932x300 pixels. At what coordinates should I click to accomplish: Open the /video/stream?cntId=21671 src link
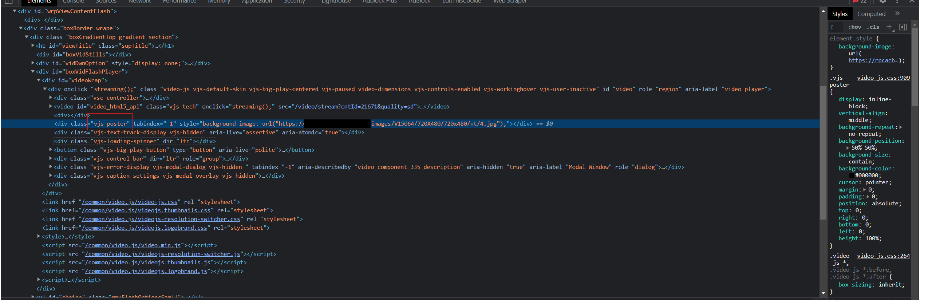point(354,106)
